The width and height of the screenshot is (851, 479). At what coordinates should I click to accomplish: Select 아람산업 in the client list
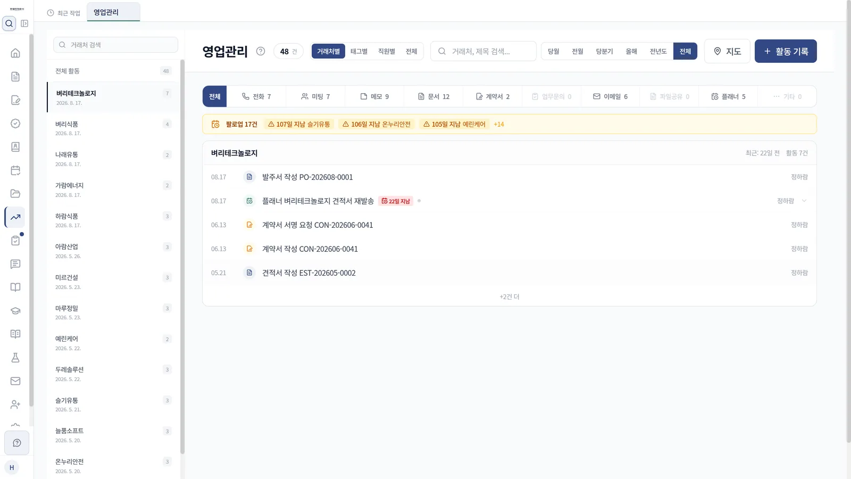pos(113,251)
